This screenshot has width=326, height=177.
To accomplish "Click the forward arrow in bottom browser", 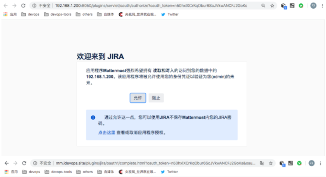I will point(15,163).
